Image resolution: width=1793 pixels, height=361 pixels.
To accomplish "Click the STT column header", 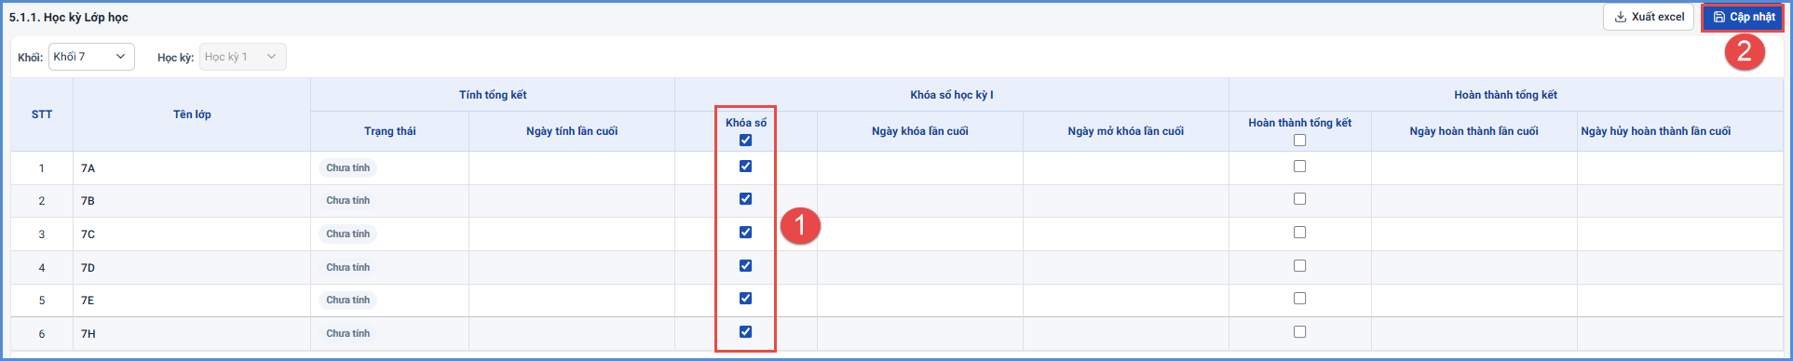I will (42, 114).
